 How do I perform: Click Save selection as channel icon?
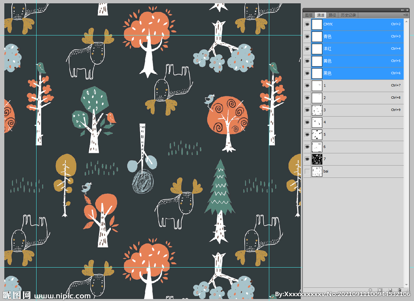380,290
